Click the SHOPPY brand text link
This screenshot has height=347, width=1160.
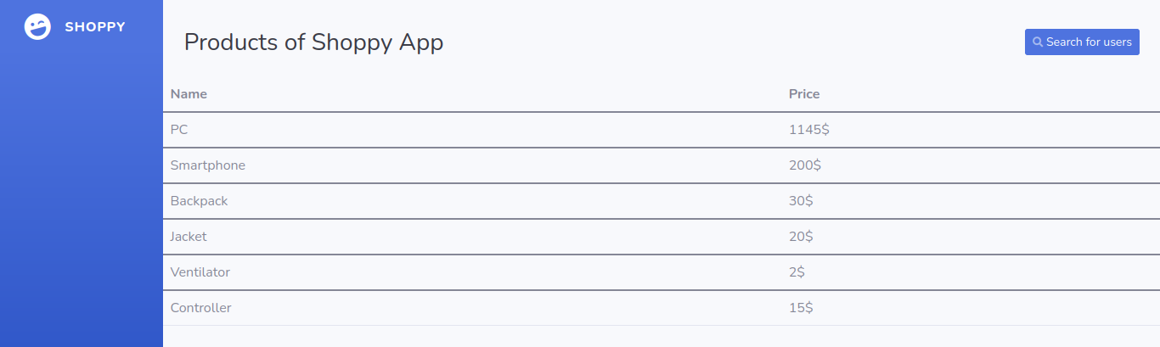[x=95, y=27]
